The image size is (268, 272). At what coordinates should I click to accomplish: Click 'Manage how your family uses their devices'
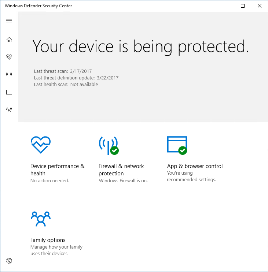coord(56,250)
